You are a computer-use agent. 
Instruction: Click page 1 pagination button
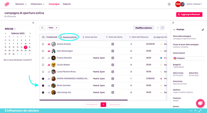click(x=104, y=105)
